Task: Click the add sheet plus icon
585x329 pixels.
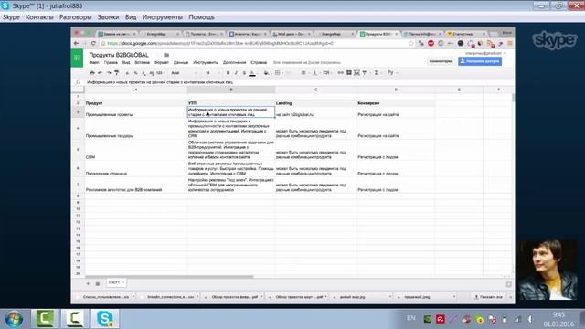Action: pos(88,284)
